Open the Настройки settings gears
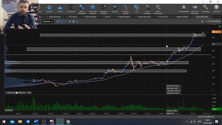The image size is (222, 125). pos(205,9)
